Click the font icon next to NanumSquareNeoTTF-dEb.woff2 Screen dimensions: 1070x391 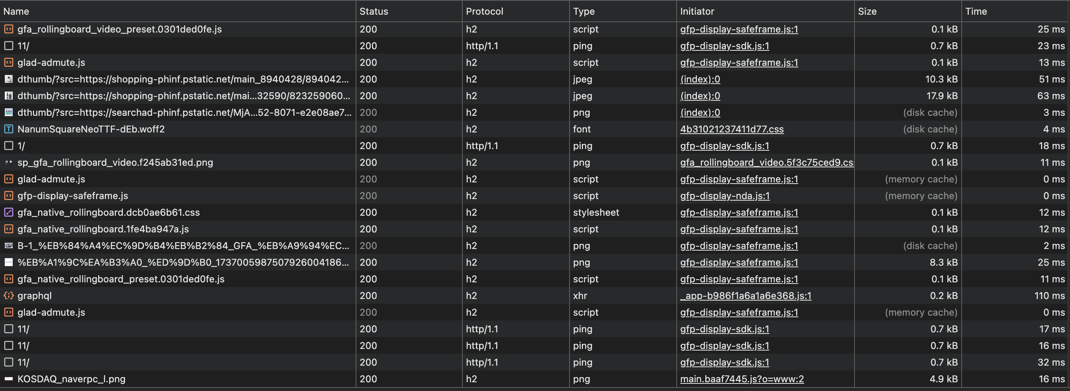(x=9, y=129)
